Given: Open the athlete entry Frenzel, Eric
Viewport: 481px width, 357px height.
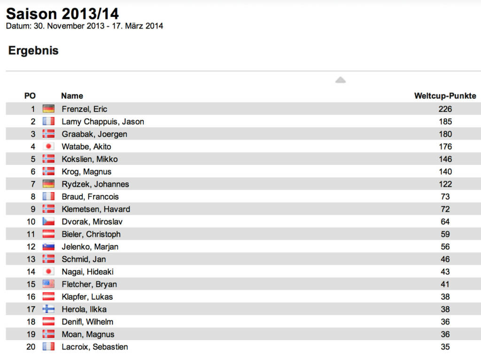Looking at the screenshot, I should click(85, 109).
